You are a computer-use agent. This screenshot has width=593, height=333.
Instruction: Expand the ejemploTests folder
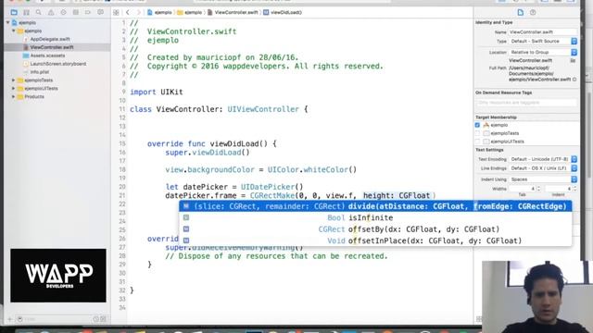click(14, 80)
